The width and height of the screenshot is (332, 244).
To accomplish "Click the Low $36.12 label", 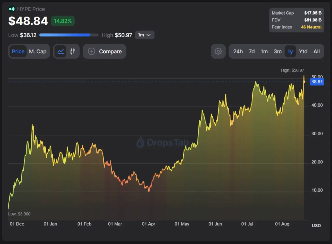I will click(x=22, y=35).
